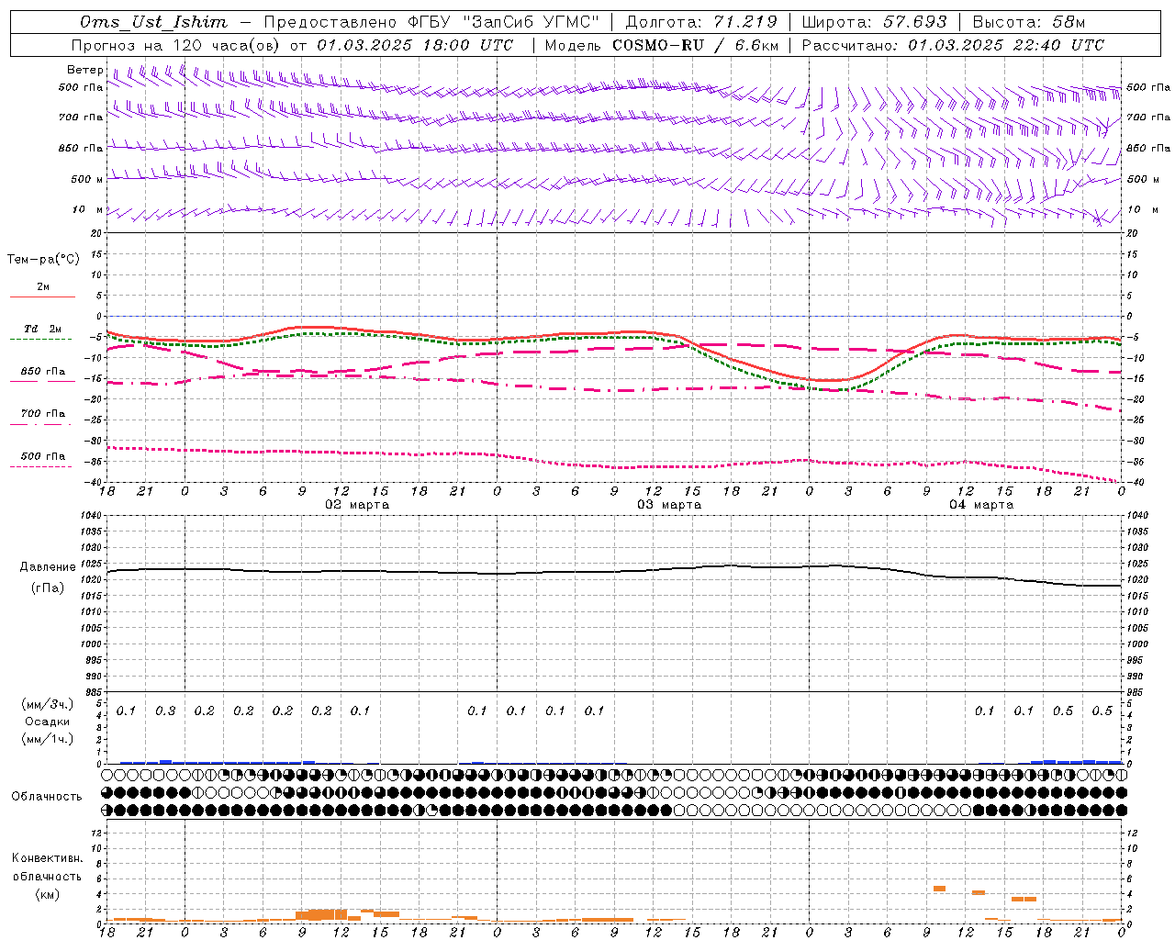Click the Тем-ра(°C) temperature panel label
Viewport: 1175px width, 940px height.
(43, 259)
